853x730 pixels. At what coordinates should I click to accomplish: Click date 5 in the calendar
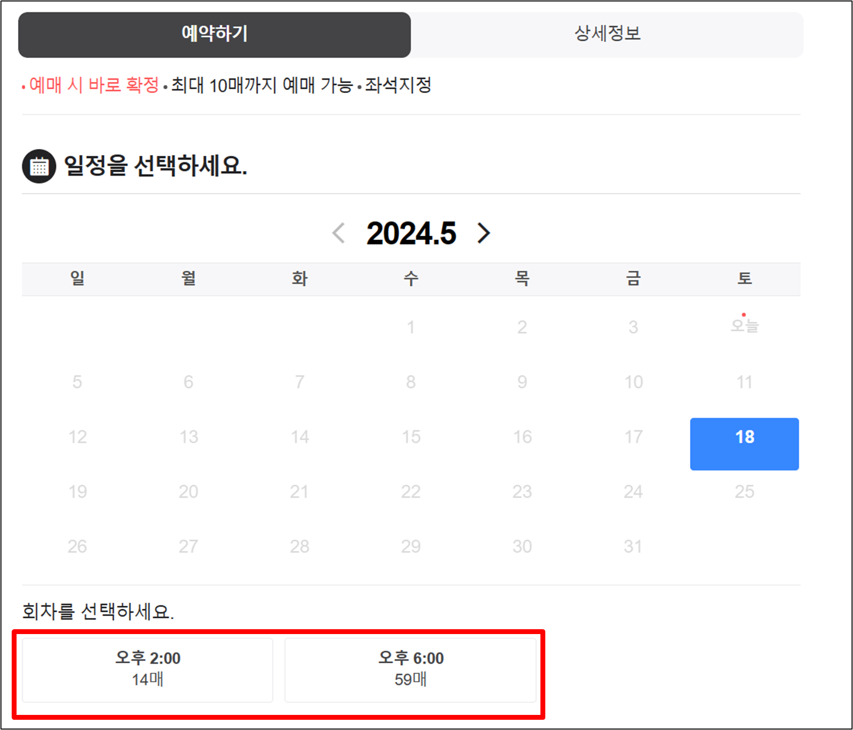pos(77,382)
